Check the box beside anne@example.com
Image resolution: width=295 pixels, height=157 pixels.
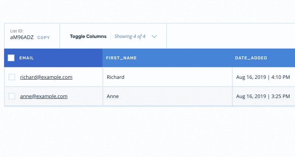tap(12, 96)
